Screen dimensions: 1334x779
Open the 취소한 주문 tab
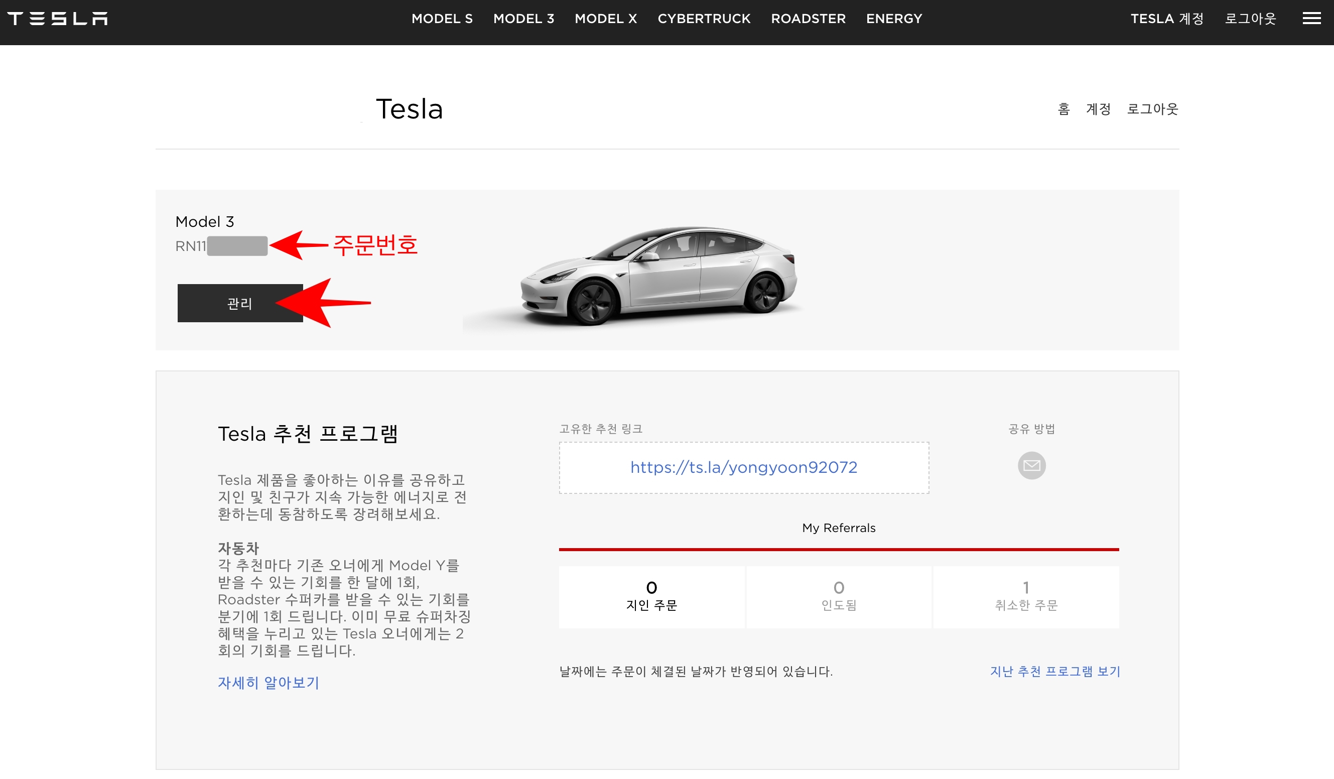(1025, 597)
